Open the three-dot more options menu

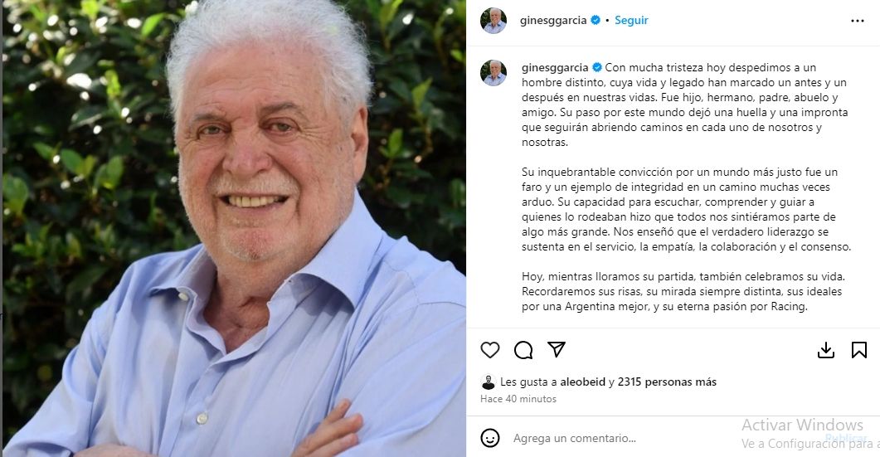857,21
